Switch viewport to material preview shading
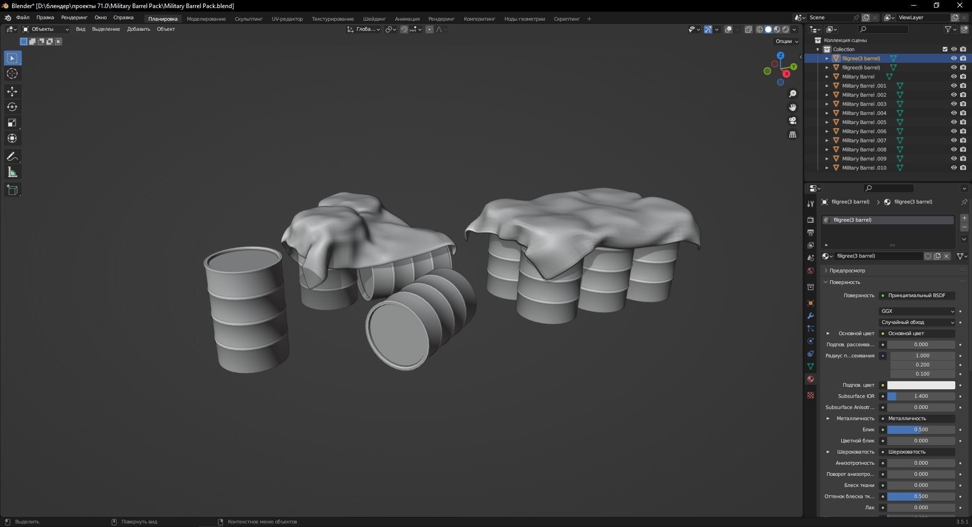Image resolution: width=972 pixels, height=527 pixels. (777, 29)
